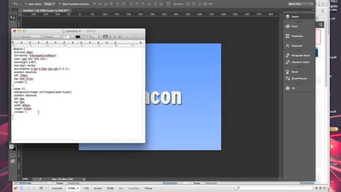341x192 pixels.
Task: Select the Rectangular Marquee tool
Action: [13, 23]
